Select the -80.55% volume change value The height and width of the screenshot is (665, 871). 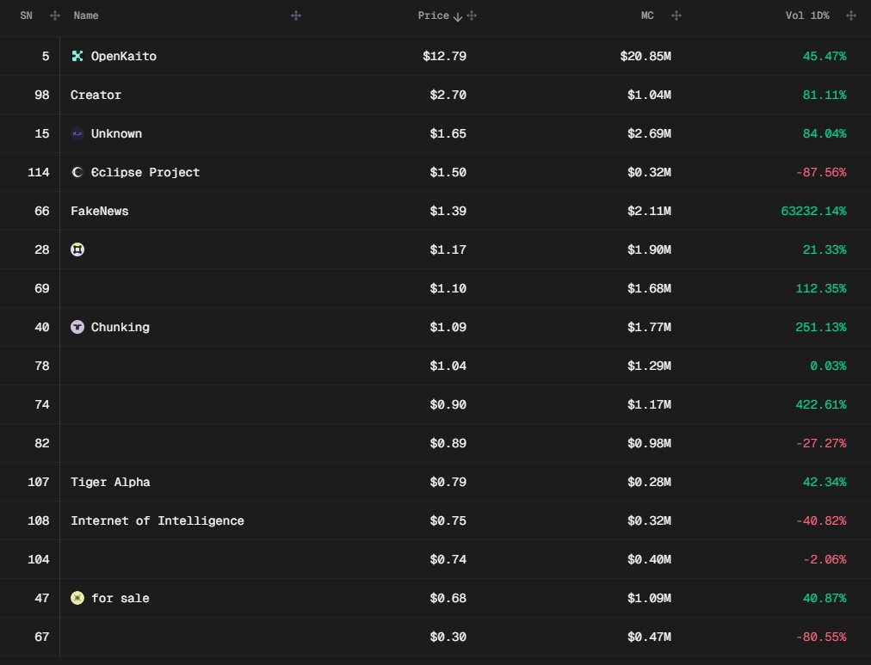click(x=821, y=637)
